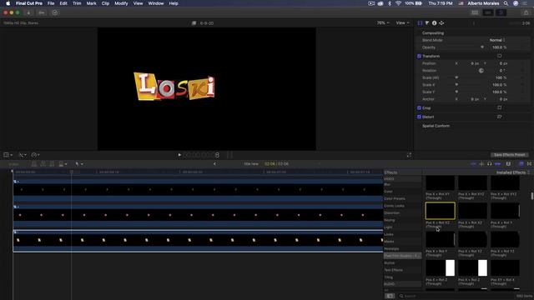
Task: Click the timeline history back arrow
Action: click(214, 164)
